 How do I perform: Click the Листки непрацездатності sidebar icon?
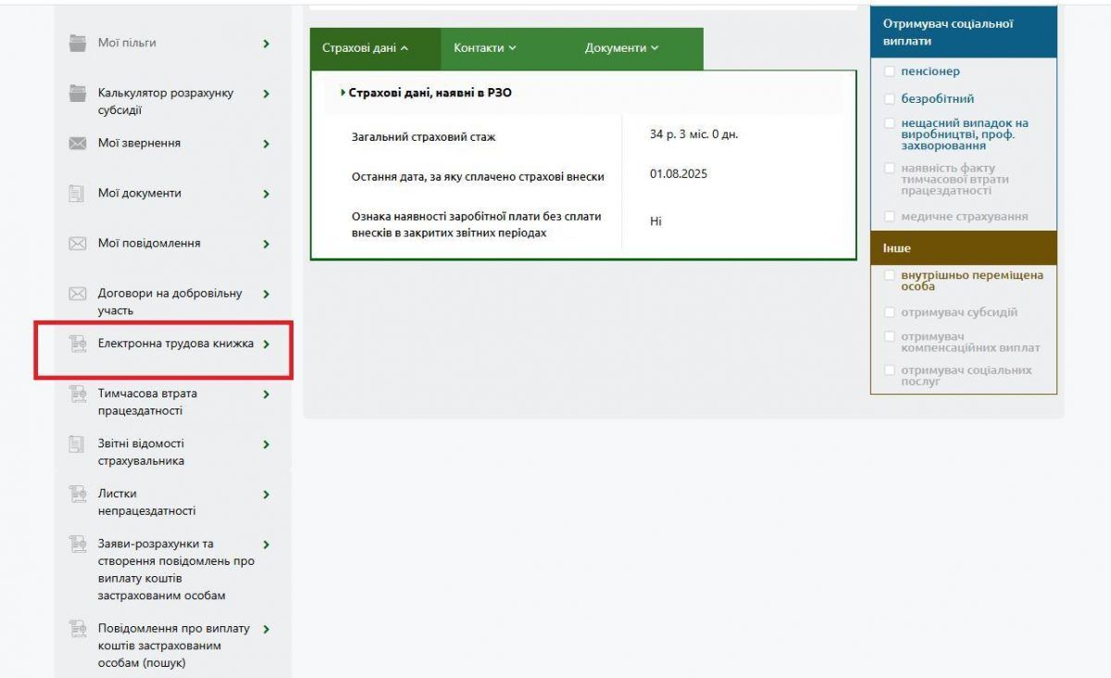coord(77,494)
